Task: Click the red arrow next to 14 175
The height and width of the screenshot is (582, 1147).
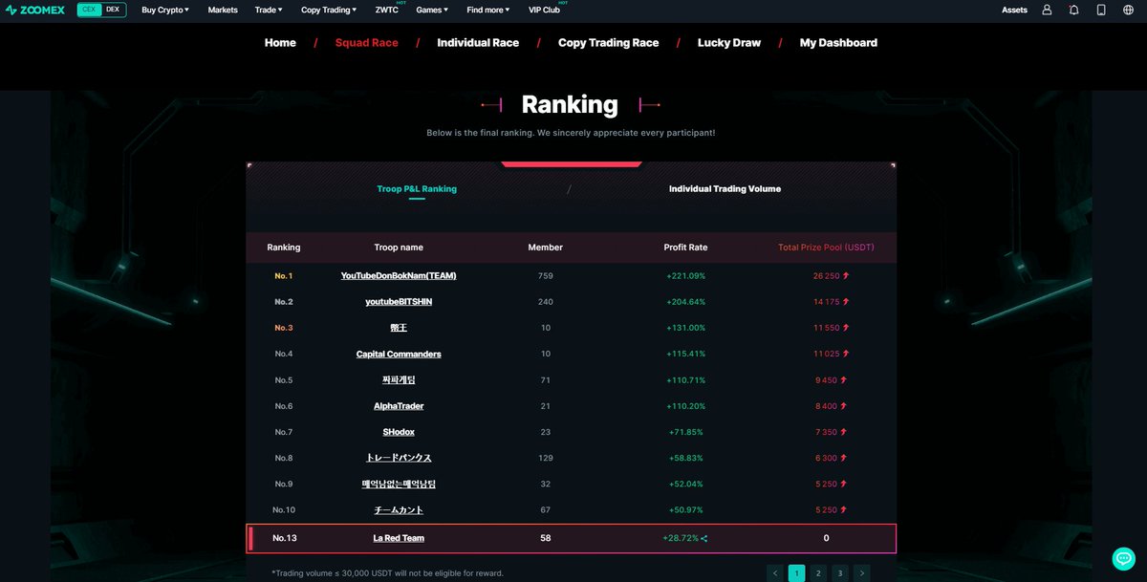Action: [x=846, y=301]
